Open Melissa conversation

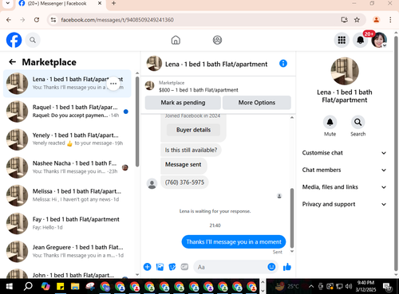pos(67,195)
